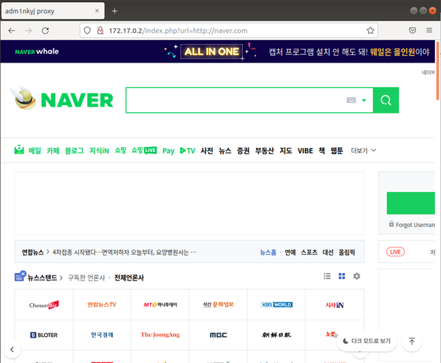The width and height of the screenshot is (441, 363).
Task: Open a new browser tab
Action: click(114, 11)
